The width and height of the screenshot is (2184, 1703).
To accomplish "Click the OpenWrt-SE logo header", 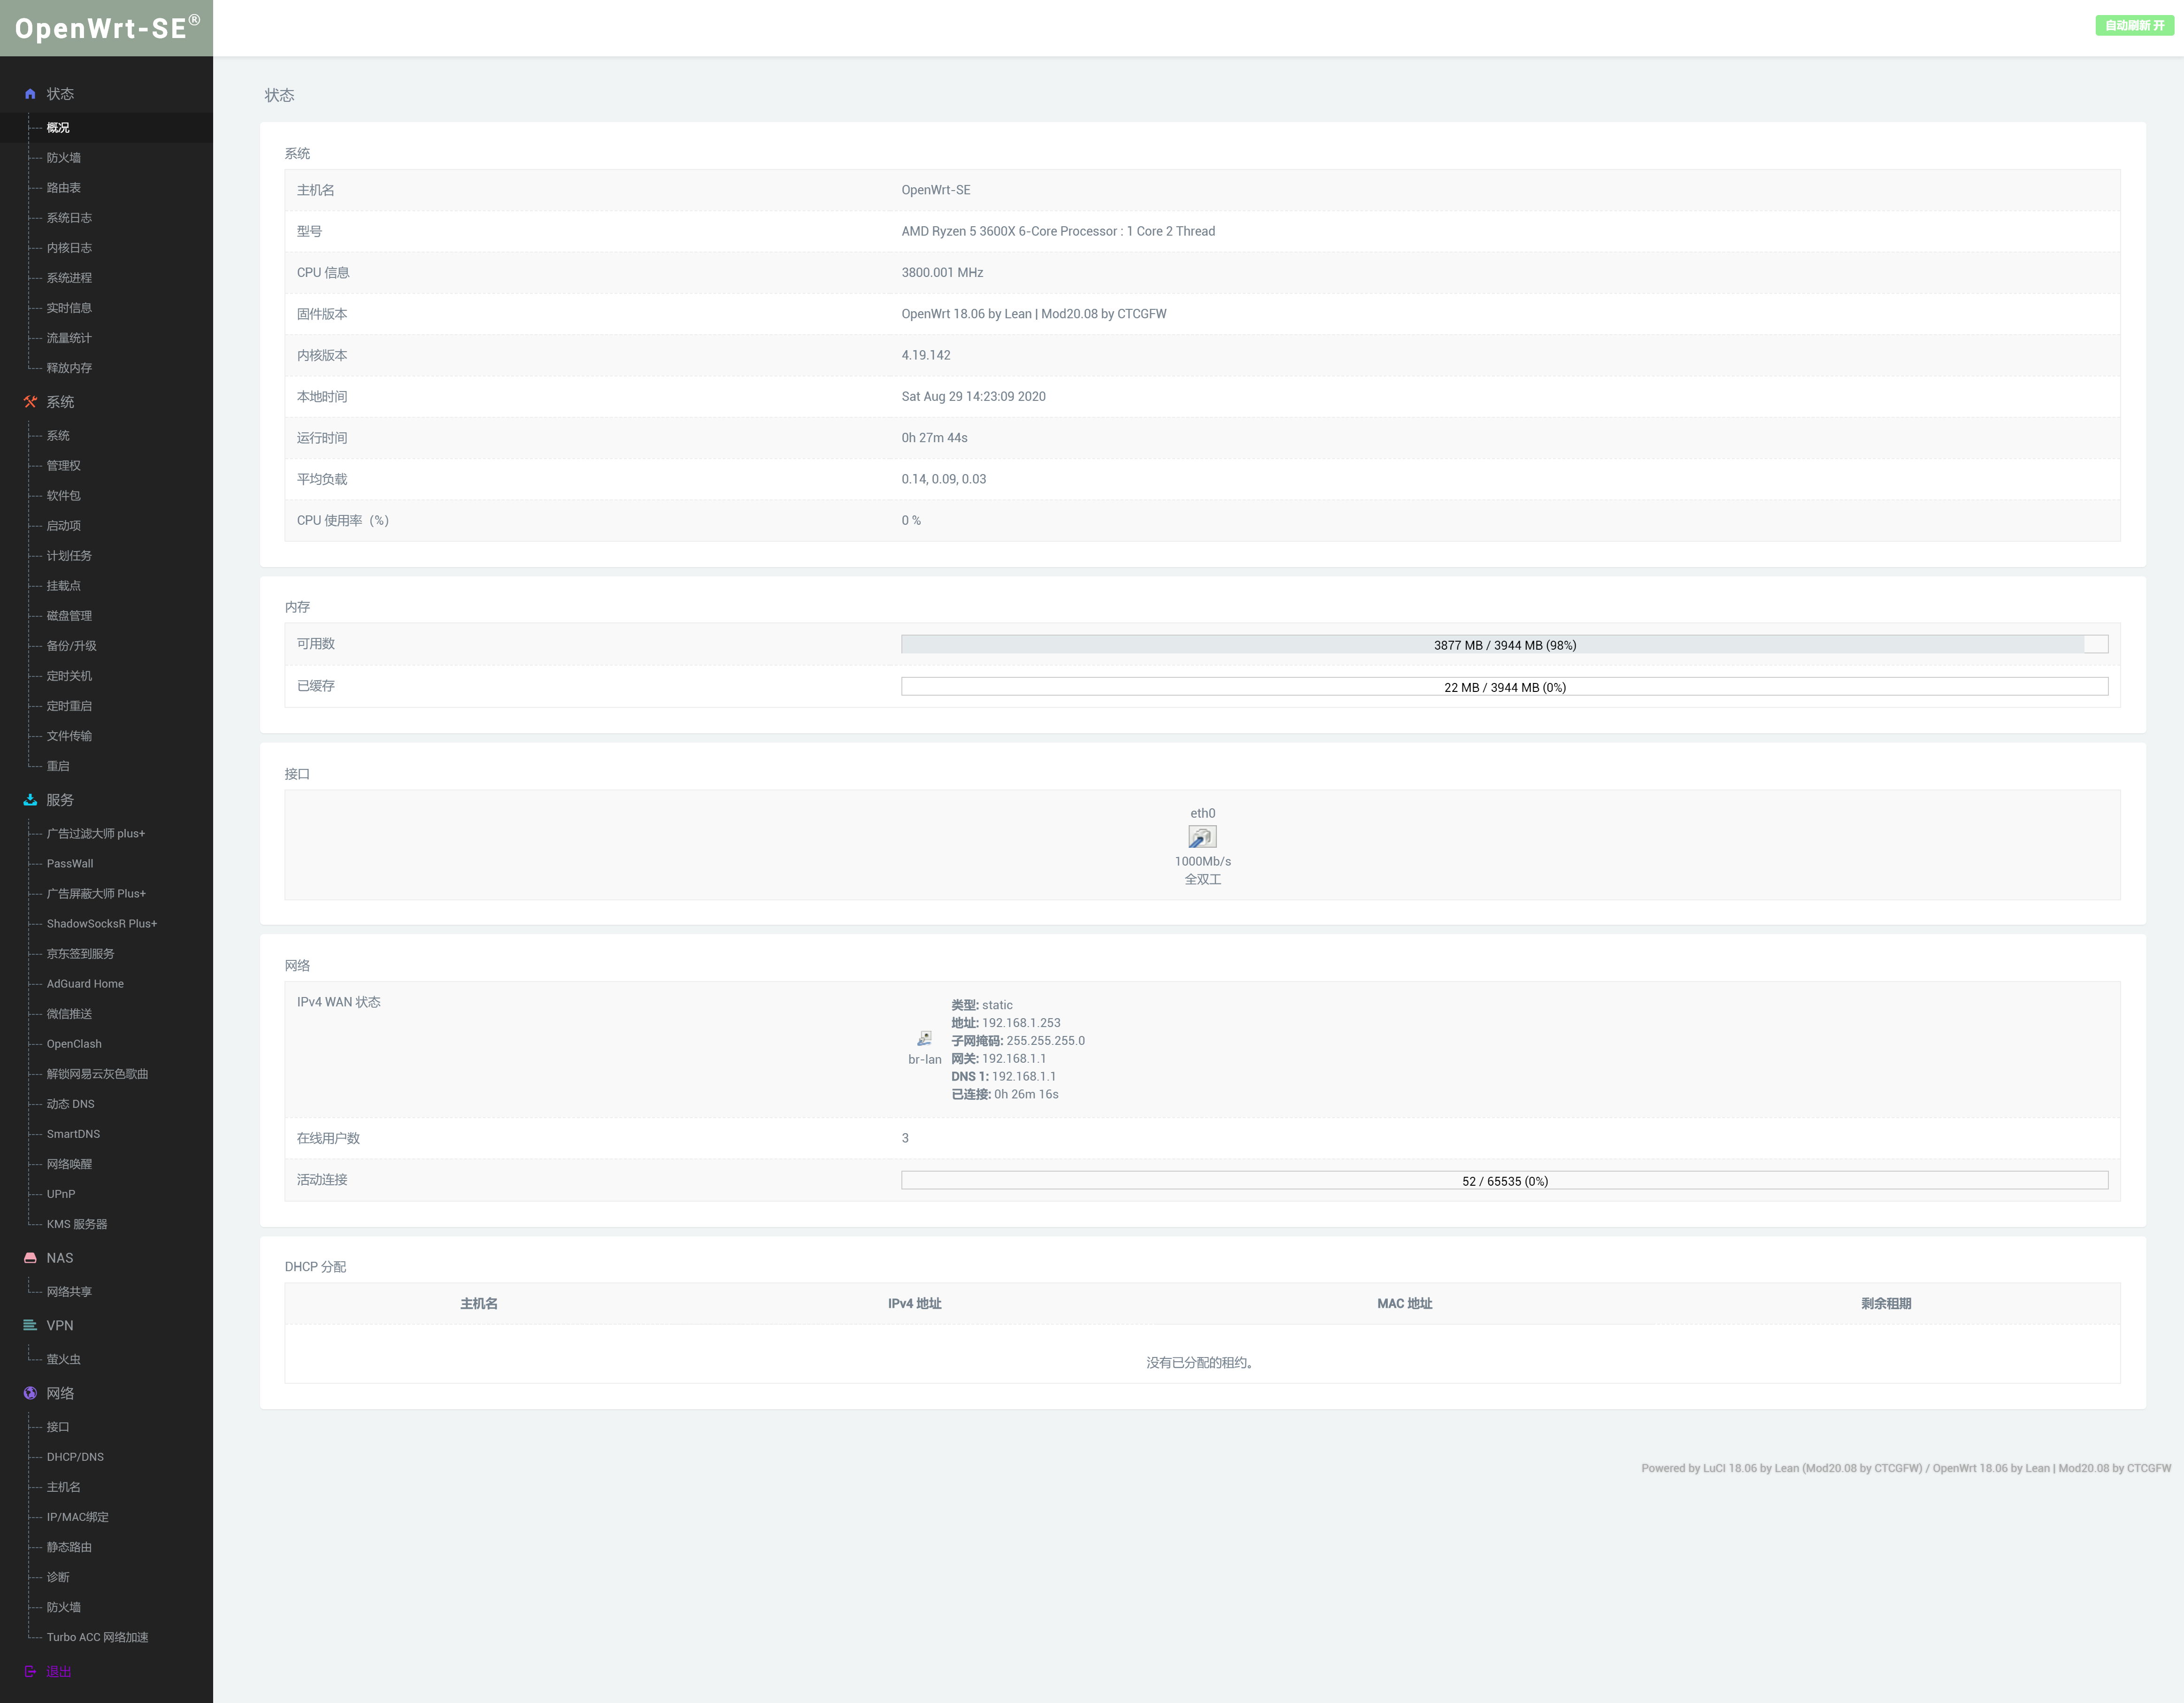I will [106, 28].
